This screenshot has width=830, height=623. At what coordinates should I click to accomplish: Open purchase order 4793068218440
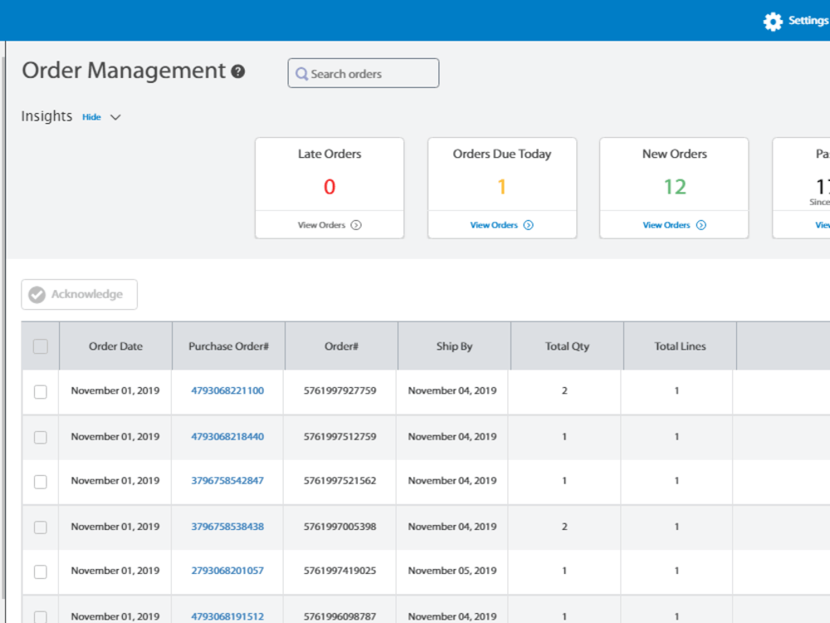click(x=227, y=437)
